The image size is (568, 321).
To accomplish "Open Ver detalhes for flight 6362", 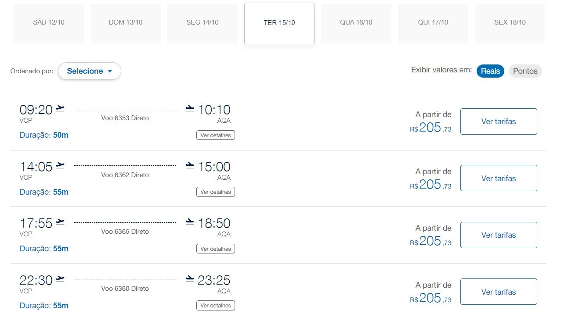I will (x=216, y=192).
